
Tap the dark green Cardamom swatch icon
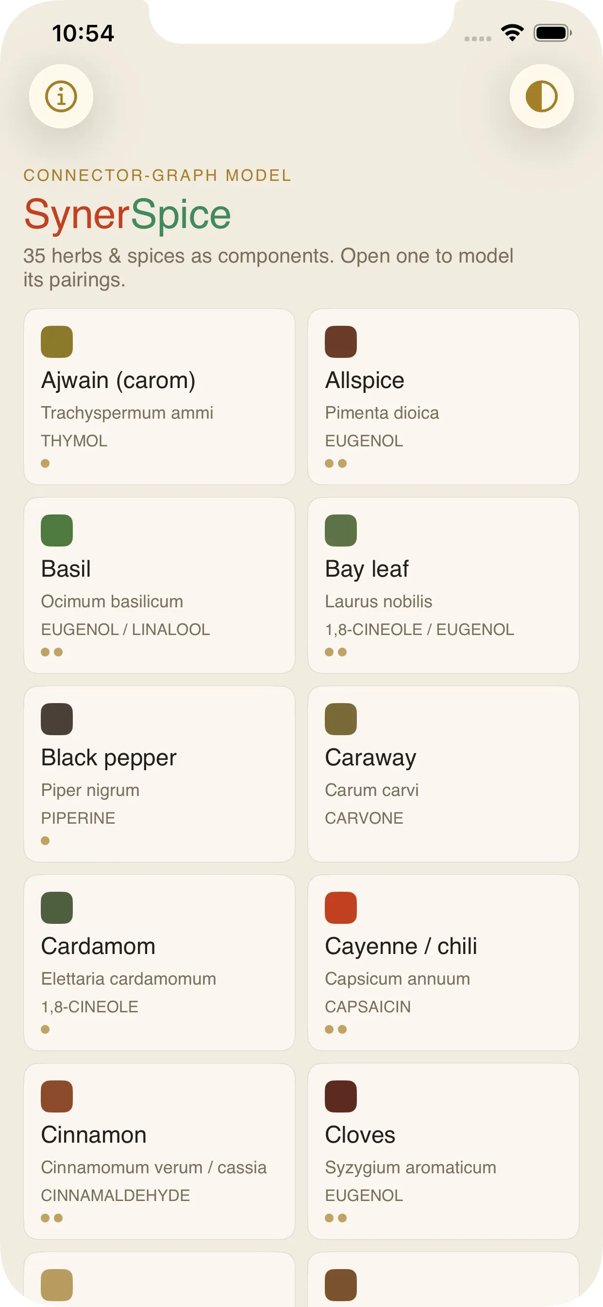tap(57, 908)
